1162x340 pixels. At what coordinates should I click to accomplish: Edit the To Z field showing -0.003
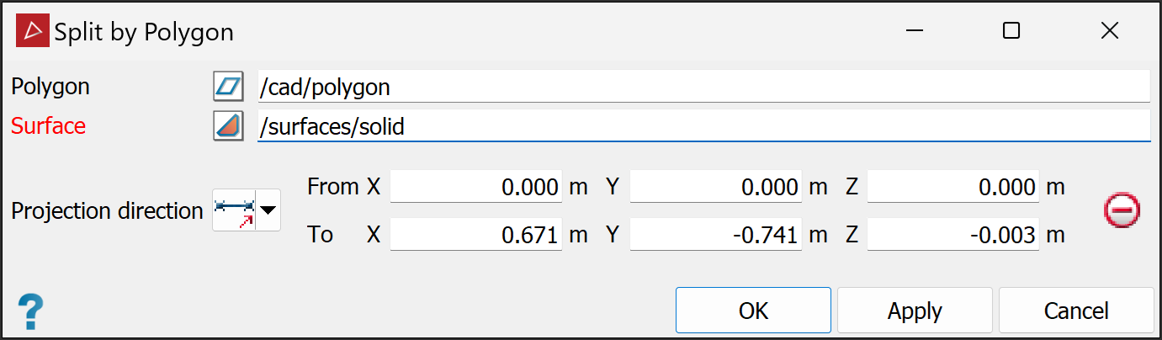952,235
